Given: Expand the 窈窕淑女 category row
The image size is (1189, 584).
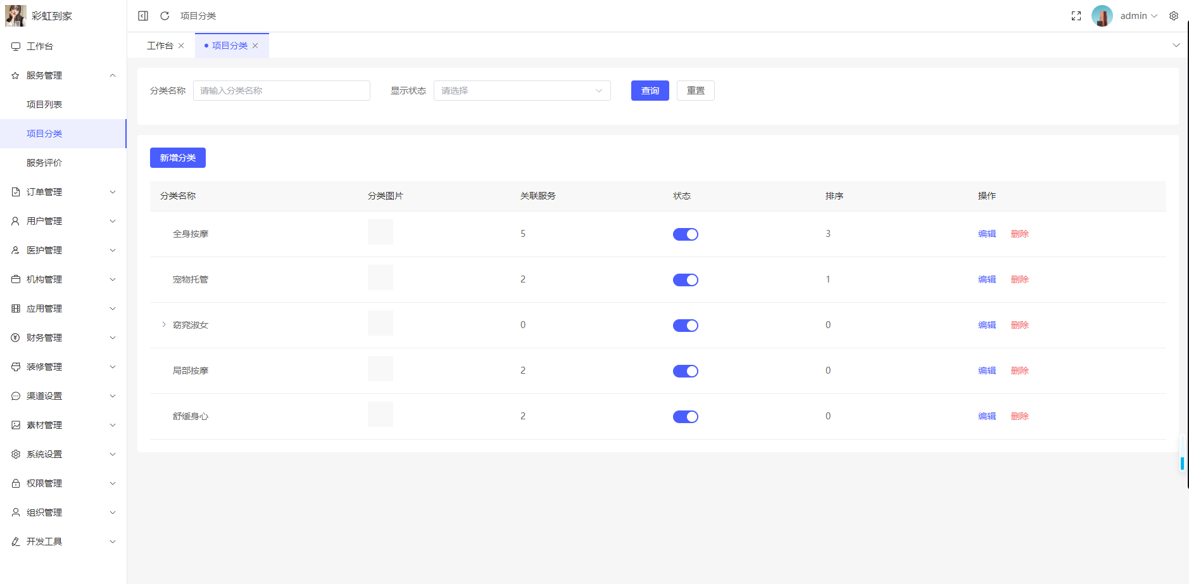Looking at the screenshot, I should (x=164, y=325).
